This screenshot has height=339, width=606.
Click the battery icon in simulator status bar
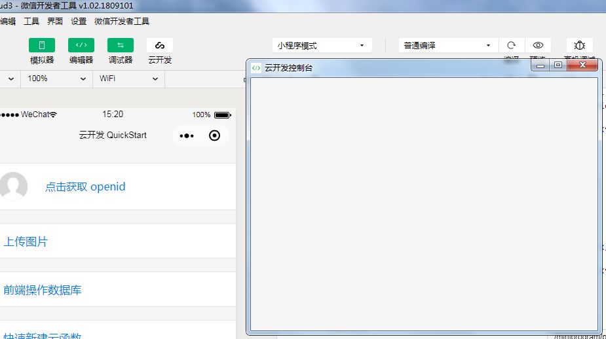pos(223,115)
